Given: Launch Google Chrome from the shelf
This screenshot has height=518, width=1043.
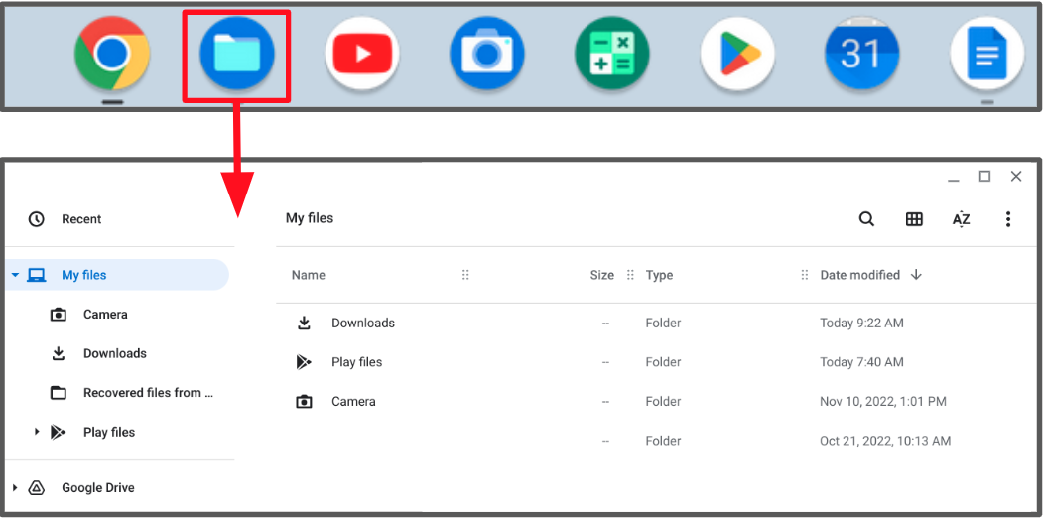Looking at the screenshot, I should pyautogui.click(x=112, y=54).
